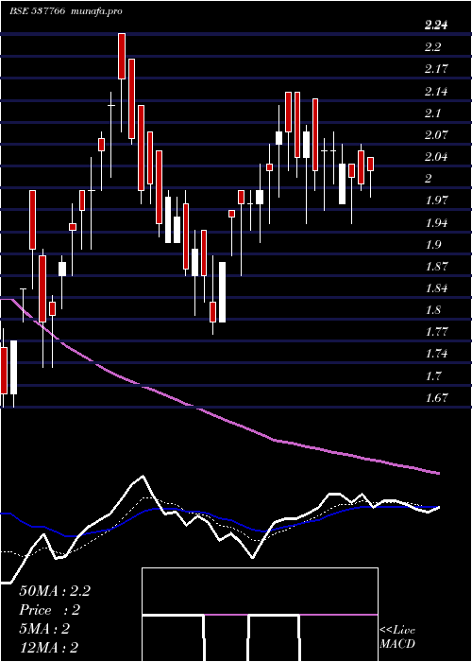Click the white candle rising from 1.8 to 1.87
This screenshot has height=662, width=472.
point(222,292)
